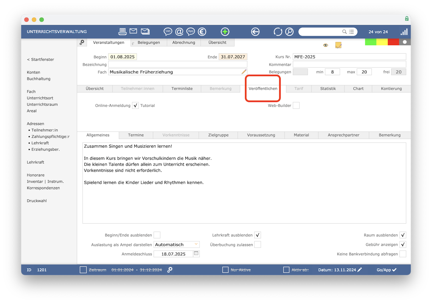Click the magnifier search icon in toolbar

click(289, 32)
